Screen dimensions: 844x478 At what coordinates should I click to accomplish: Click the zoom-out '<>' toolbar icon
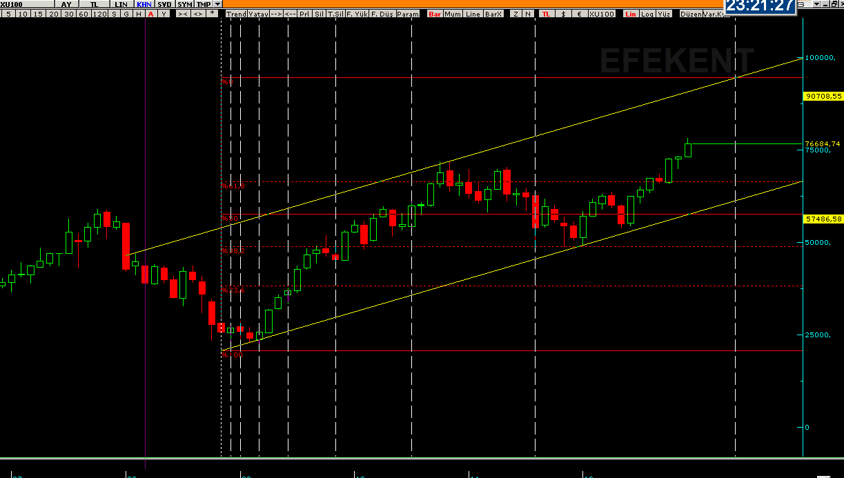pyautogui.click(x=197, y=14)
